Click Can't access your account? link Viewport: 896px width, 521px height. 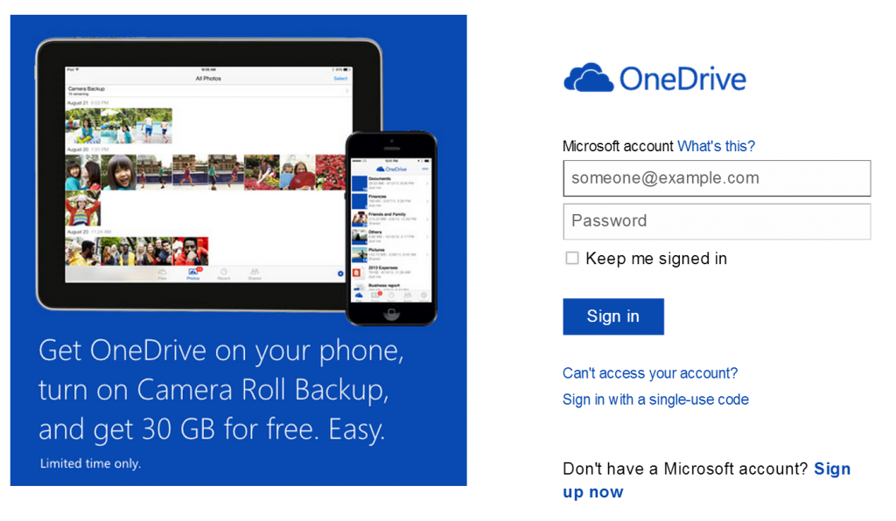click(x=649, y=373)
